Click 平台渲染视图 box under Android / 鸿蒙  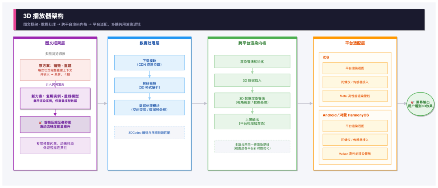click(355, 126)
